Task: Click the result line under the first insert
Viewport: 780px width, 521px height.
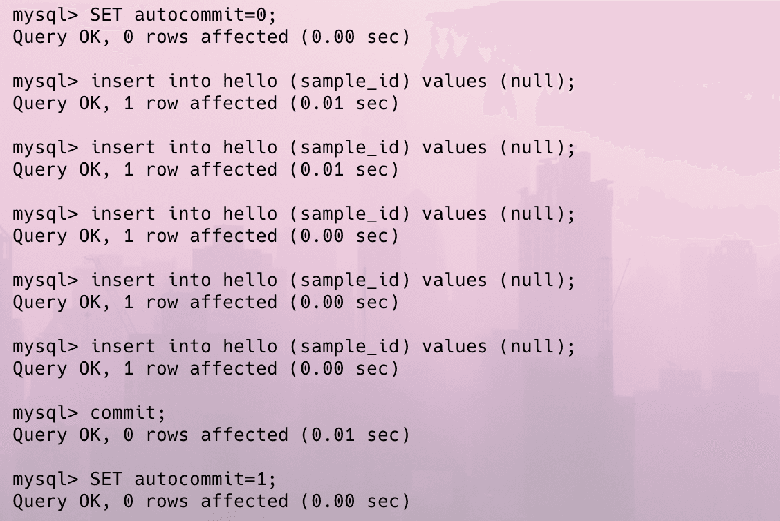Action: 205,104
